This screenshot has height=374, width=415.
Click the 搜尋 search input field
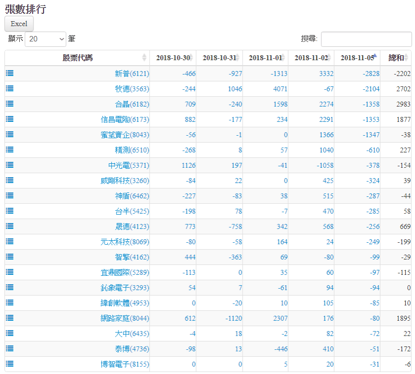[366, 39]
